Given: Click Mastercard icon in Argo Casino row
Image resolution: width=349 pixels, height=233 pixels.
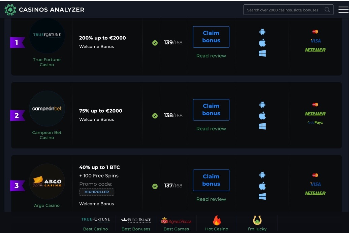Looking at the screenshot, I should click(315, 175).
